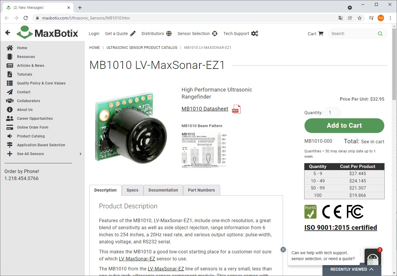Image resolution: width=397 pixels, height=276 pixels.
Task: Click the Home icon in the sidebar
Action: coord(10,48)
